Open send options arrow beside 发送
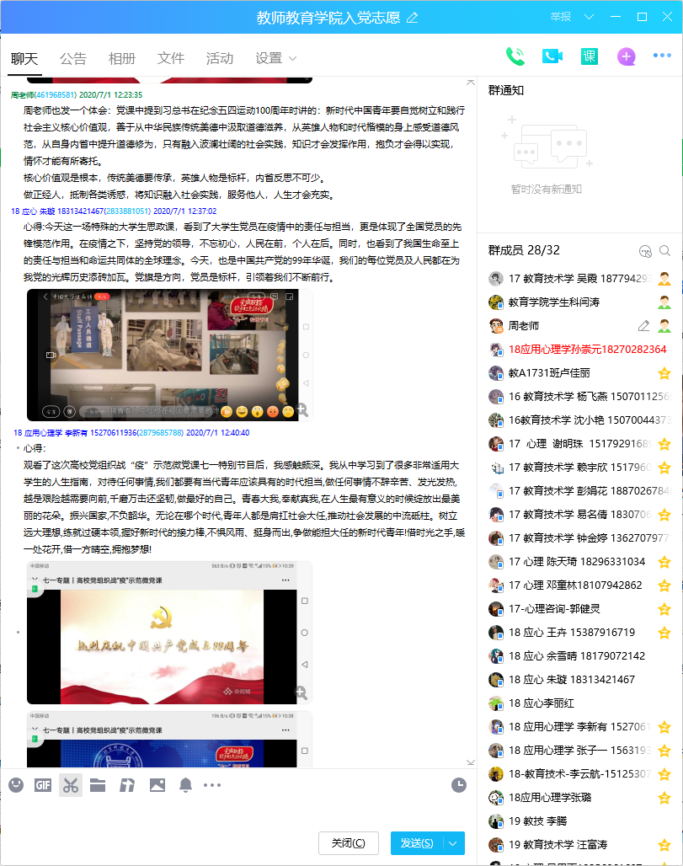 coord(454,843)
